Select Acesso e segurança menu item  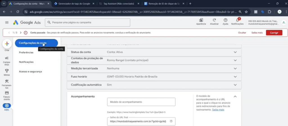click(30, 71)
